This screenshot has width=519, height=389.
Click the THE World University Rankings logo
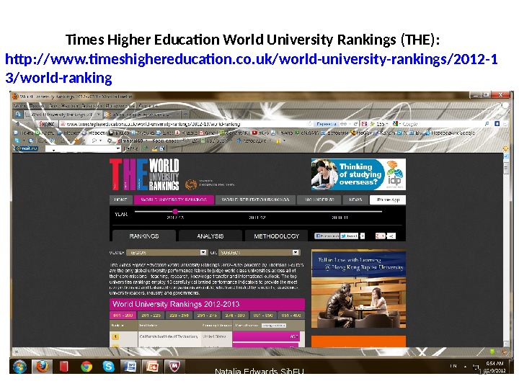pyautogui.click(x=144, y=174)
